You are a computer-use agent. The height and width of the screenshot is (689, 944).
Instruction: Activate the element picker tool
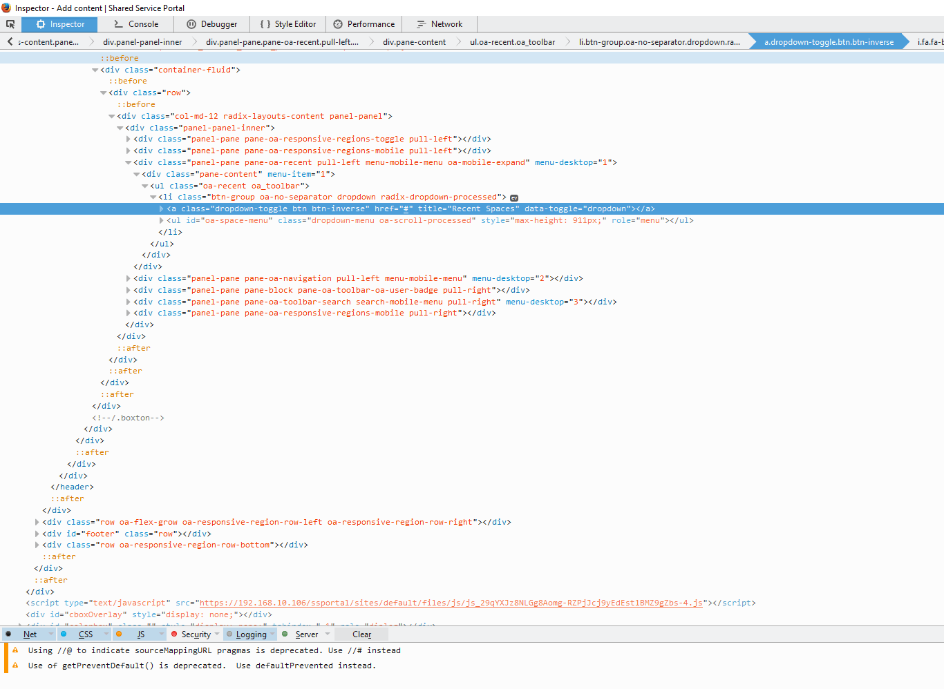click(x=10, y=24)
